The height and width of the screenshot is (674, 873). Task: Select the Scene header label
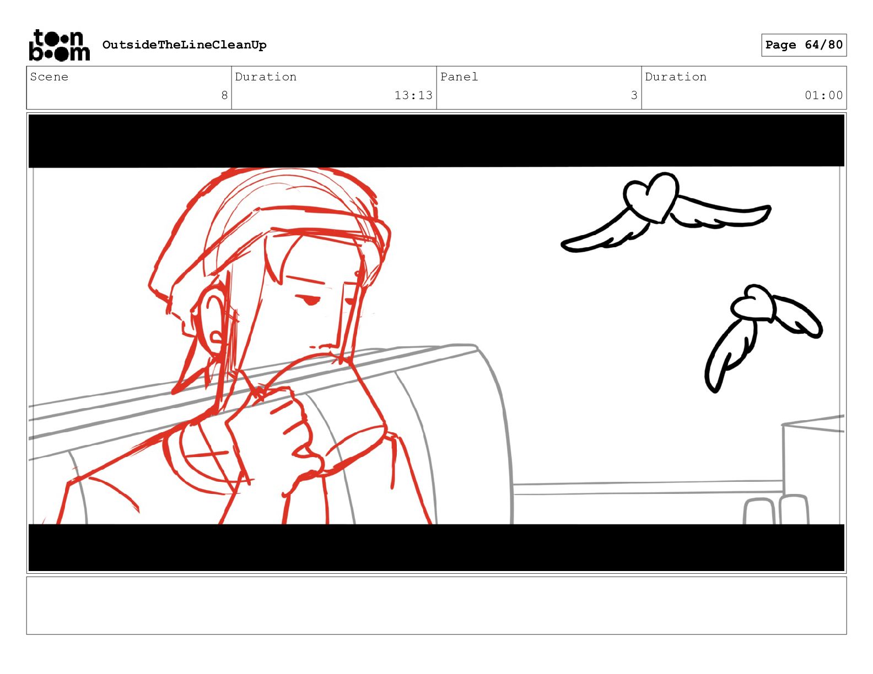point(49,77)
